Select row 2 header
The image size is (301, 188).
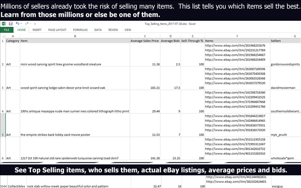(x=3, y=55)
